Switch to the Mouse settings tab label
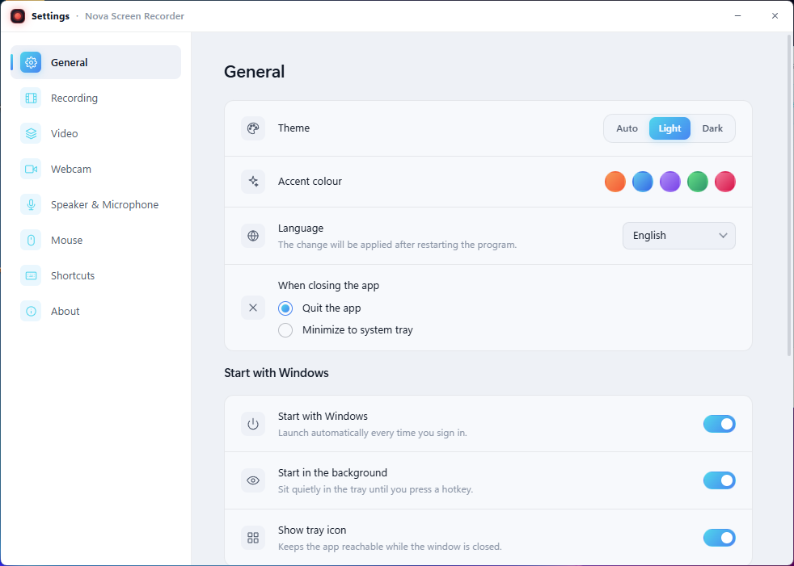The image size is (794, 566). click(67, 241)
